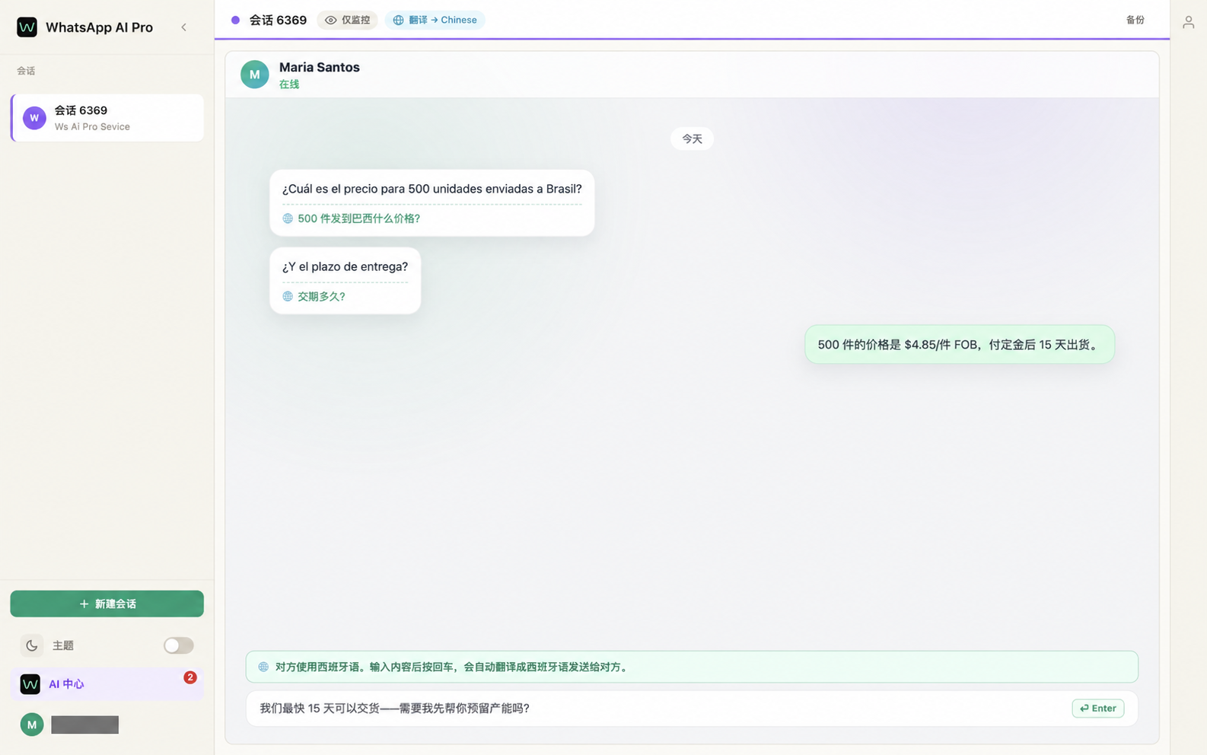
Task: Click the purple W avatar of 会话 6369
Action: click(x=34, y=118)
